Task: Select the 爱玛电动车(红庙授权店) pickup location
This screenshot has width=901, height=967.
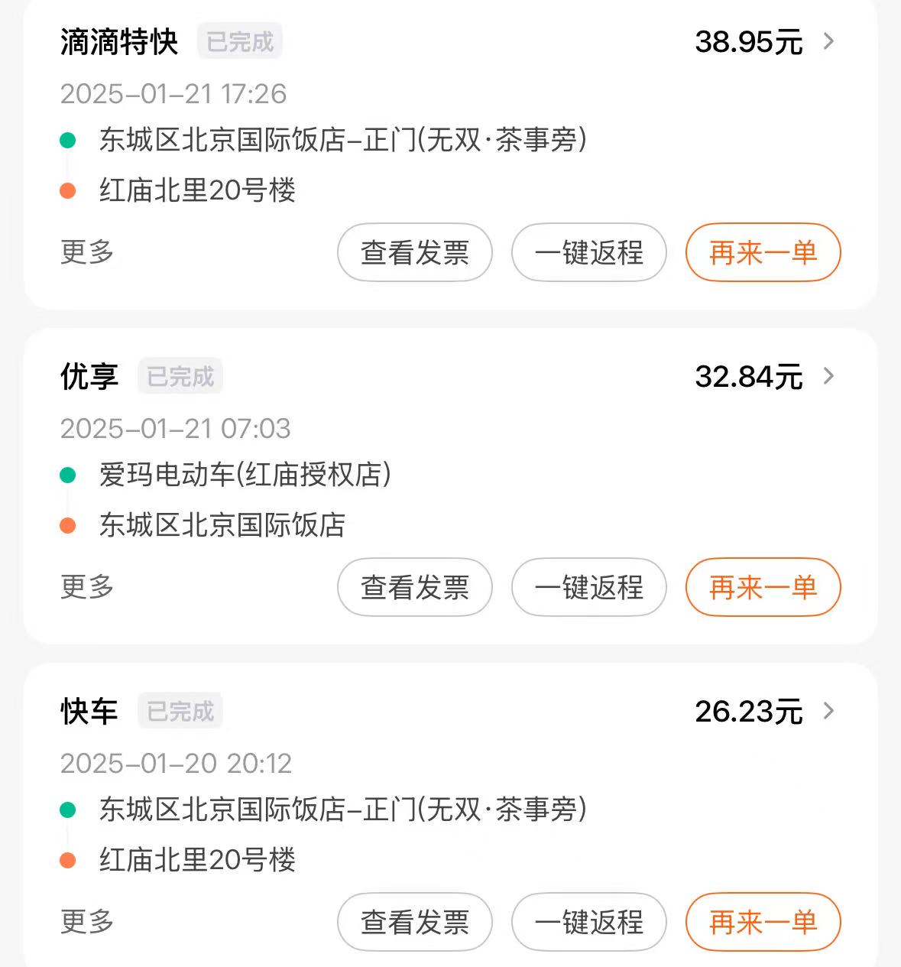Action: [x=245, y=475]
